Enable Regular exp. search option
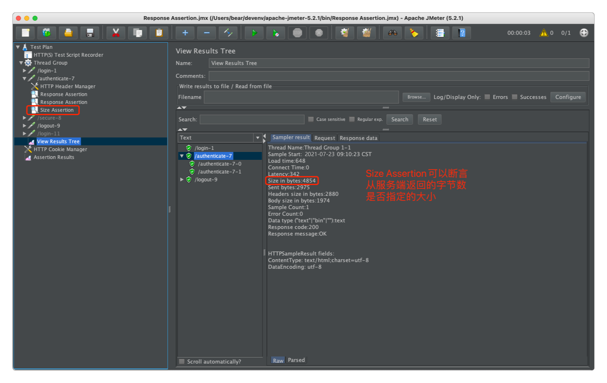Image resolution: width=607 pixels, height=383 pixels. tap(352, 119)
